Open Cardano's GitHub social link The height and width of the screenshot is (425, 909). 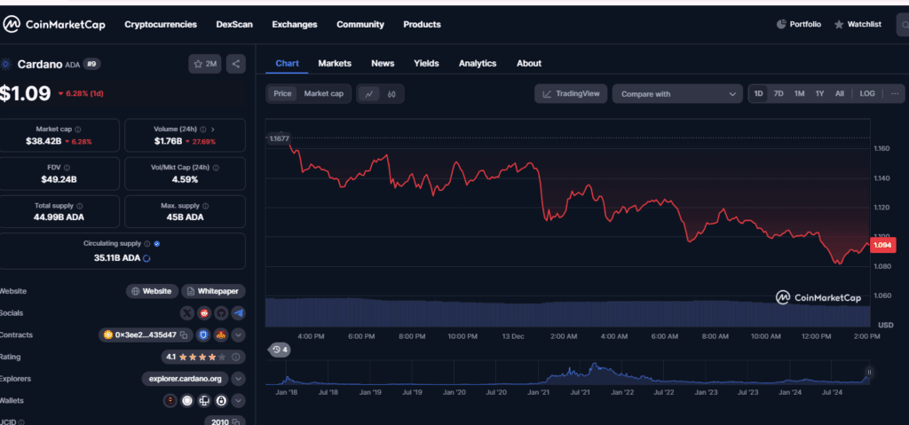221,313
